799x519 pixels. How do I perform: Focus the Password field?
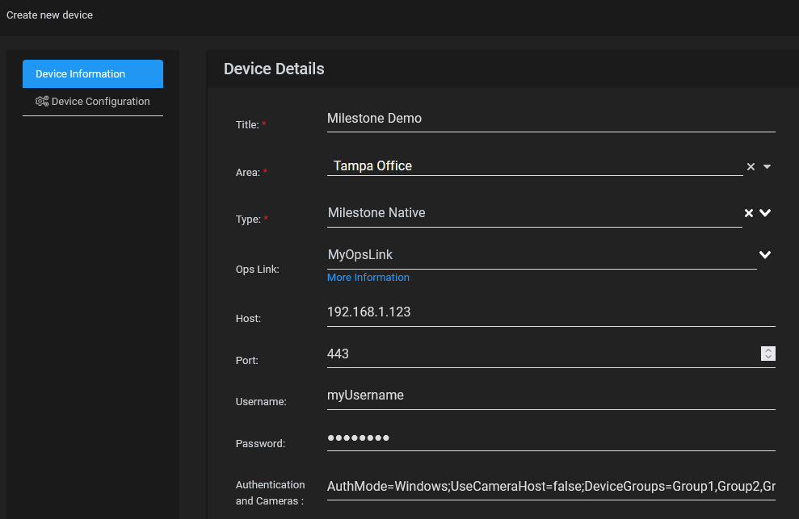[551, 438]
